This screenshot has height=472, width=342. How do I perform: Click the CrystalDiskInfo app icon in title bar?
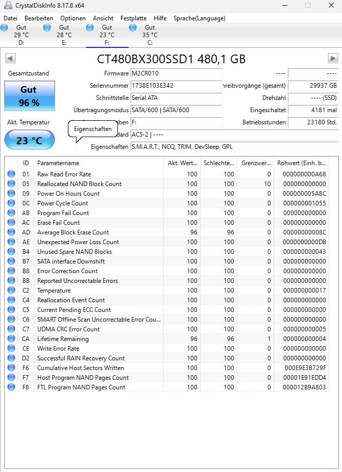tap(7, 6)
